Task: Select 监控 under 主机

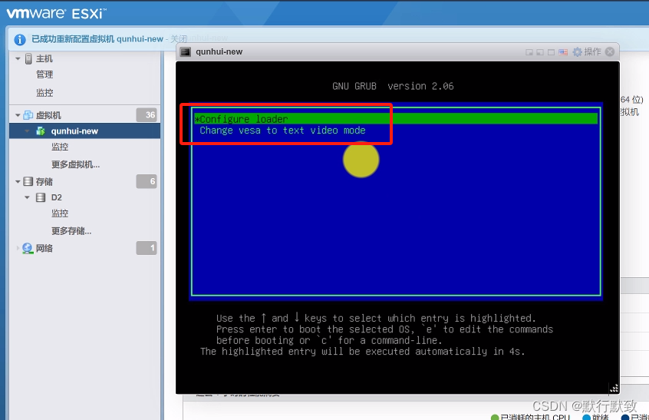Action: click(x=44, y=93)
